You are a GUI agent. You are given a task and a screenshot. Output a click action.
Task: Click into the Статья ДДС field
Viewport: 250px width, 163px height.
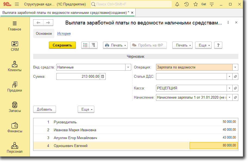coord(191,77)
